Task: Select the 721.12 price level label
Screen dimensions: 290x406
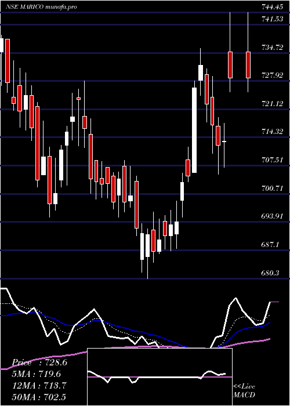Action: 272,104
